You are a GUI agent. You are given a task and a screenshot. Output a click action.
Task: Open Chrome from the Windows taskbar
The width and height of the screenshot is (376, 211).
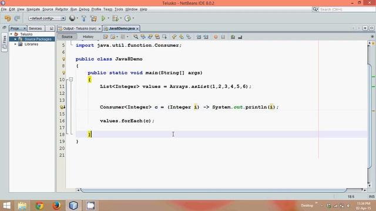click(x=39, y=206)
